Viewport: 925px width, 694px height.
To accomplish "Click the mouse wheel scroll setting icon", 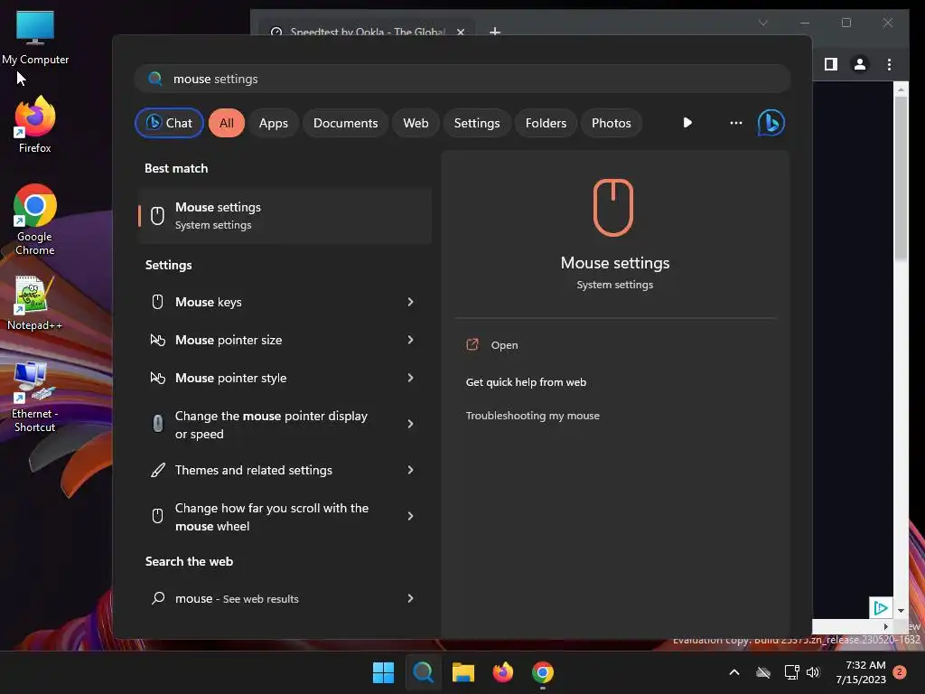I will point(157,516).
